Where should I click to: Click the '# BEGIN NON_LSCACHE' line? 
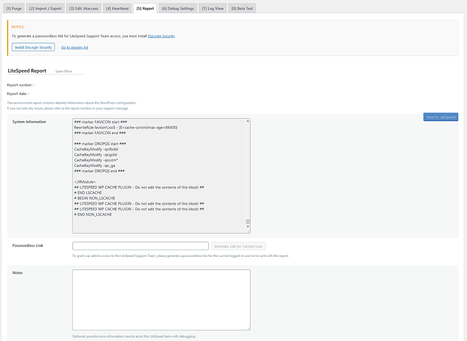[94, 198]
